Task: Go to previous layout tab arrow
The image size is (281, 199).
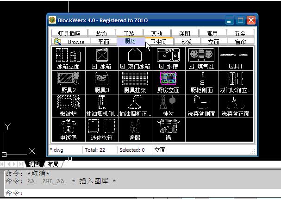Action: click(9, 164)
